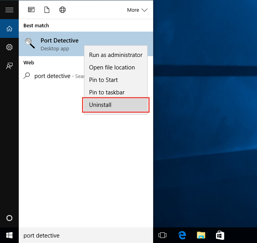Choose Open file location from context menu
Screen dimensions: 257x243
(116, 67)
